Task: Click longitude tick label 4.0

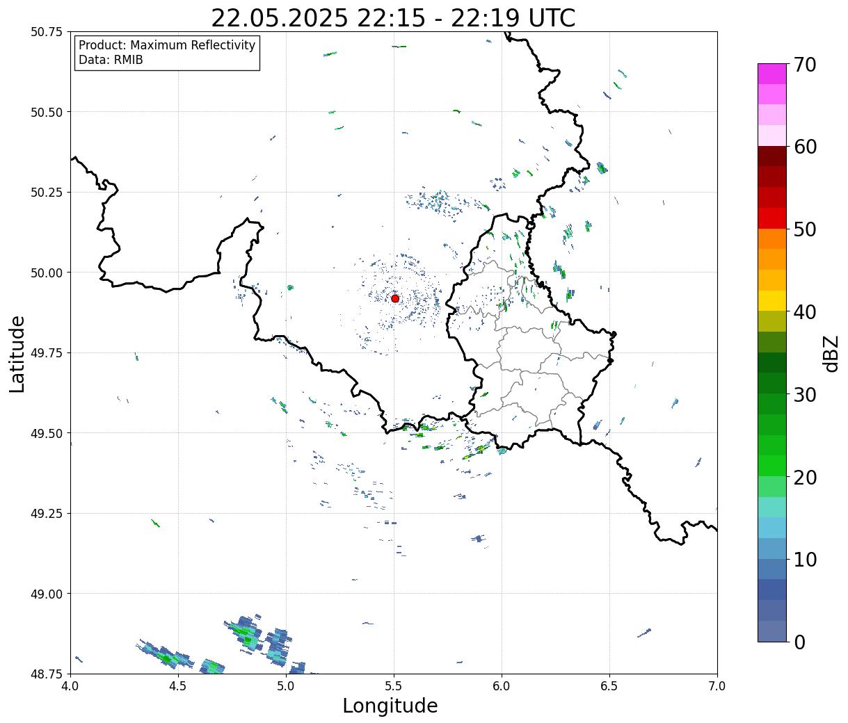Action: point(70,686)
